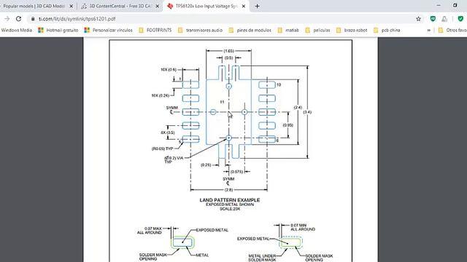
Task: Open the Windows Media bookmark
Action: (x=16, y=30)
